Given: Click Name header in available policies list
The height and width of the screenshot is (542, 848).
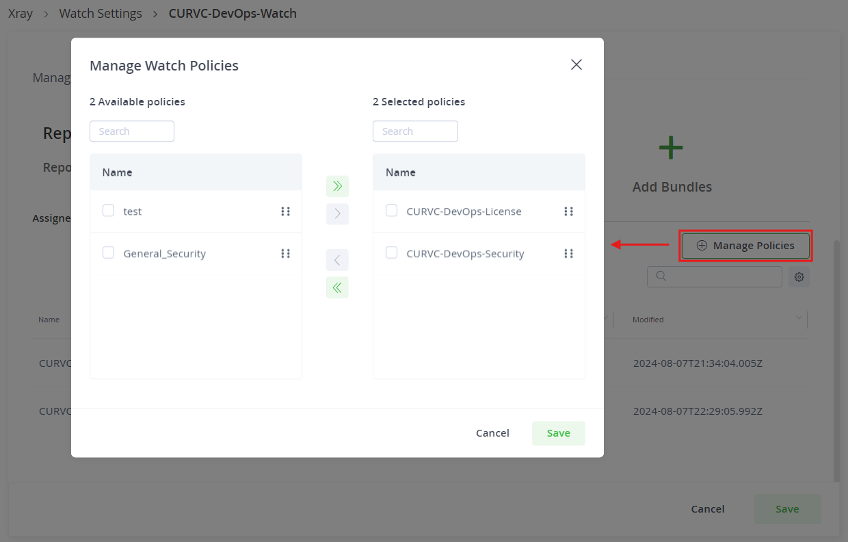Looking at the screenshot, I should point(117,172).
